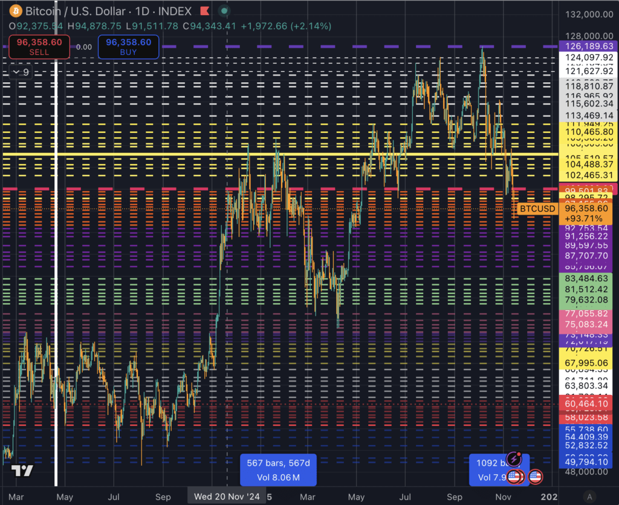The width and height of the screenshot is (619, 505).
Task: Click the INDEX exchange label
Action: pos(174,11)
